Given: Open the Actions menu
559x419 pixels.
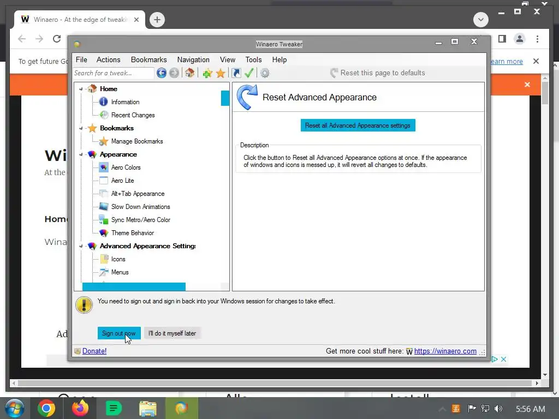Looking at the screenshot, I should [x=109, y=60].
